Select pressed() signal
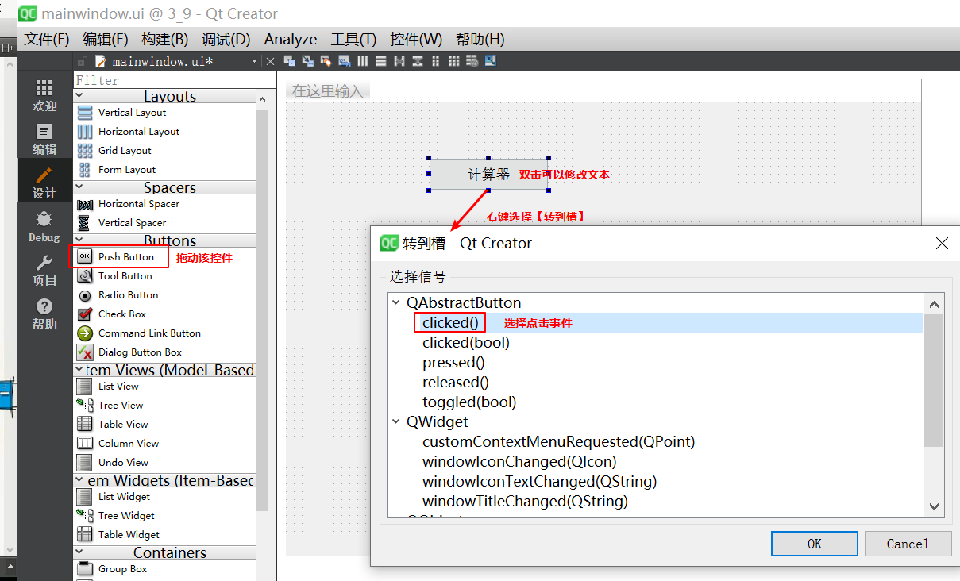 453,362
